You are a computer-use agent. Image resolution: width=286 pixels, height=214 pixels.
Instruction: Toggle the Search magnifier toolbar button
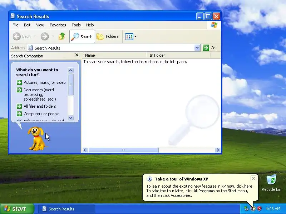point(82,37)
